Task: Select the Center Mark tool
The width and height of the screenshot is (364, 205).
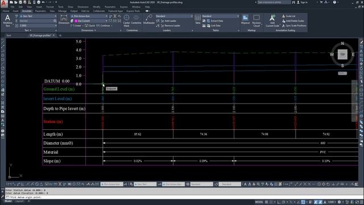Action: click(x=126, y=20)
